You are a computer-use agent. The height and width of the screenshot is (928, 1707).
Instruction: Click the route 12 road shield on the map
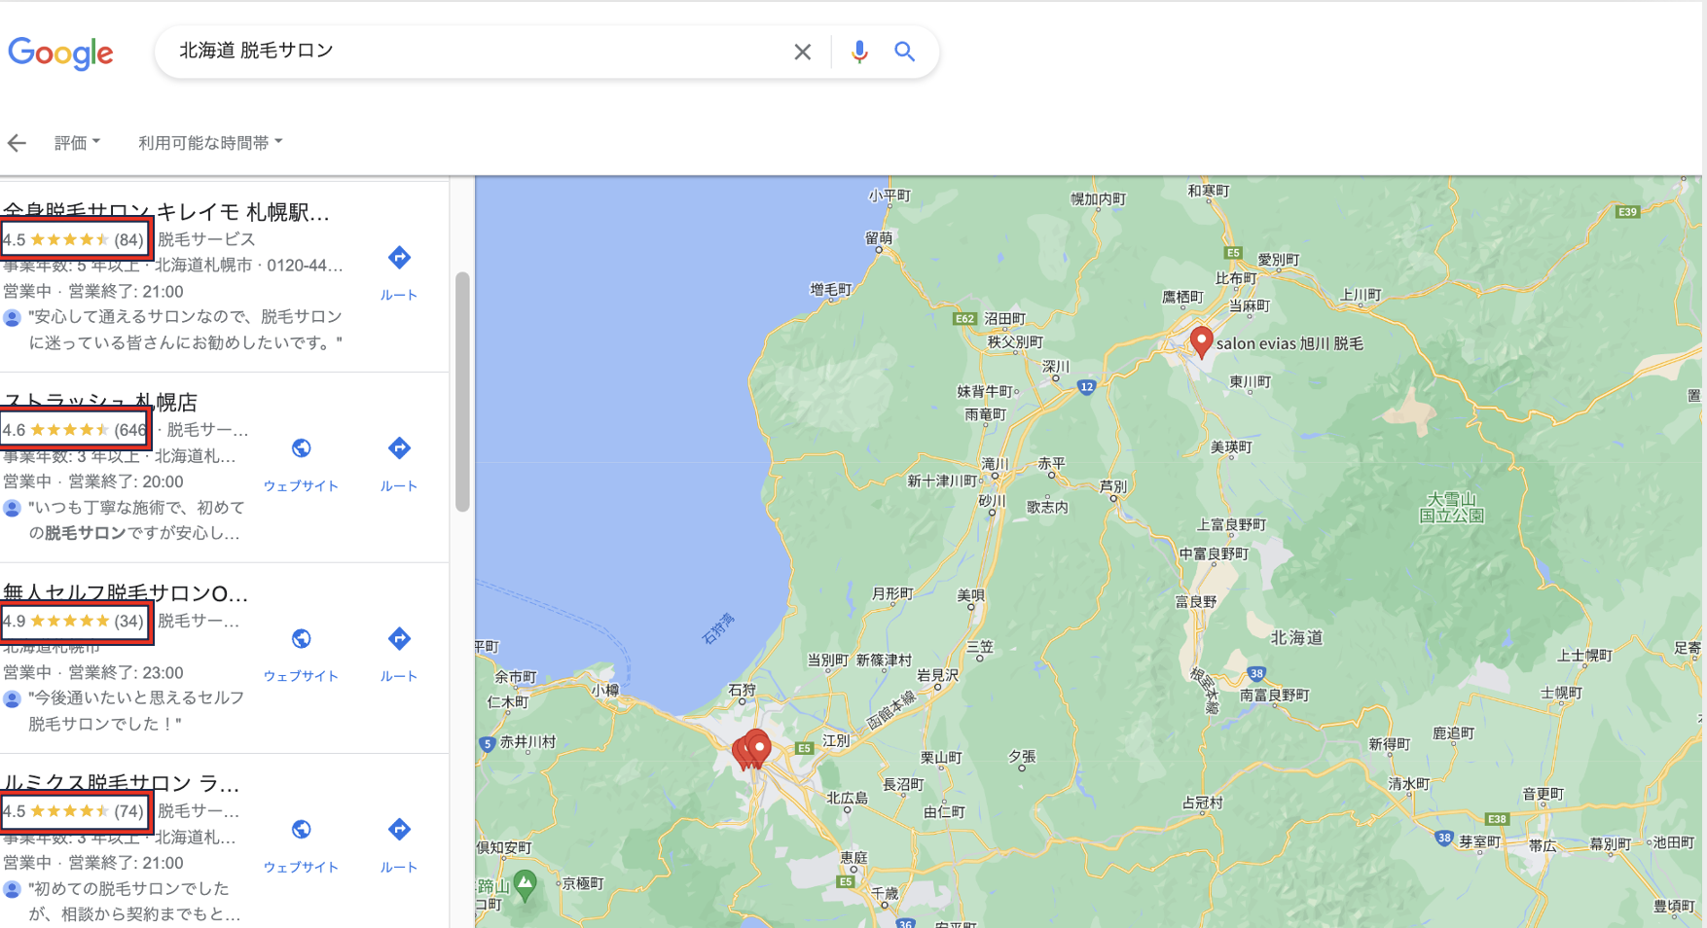click(1087, 386)
